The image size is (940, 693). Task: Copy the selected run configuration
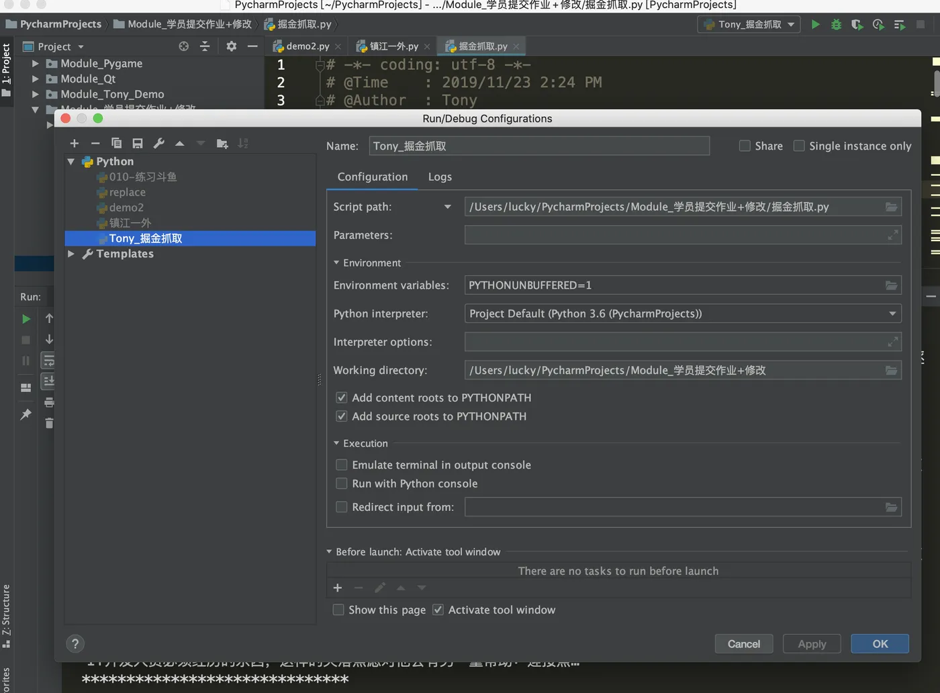(x=116, y=144)
